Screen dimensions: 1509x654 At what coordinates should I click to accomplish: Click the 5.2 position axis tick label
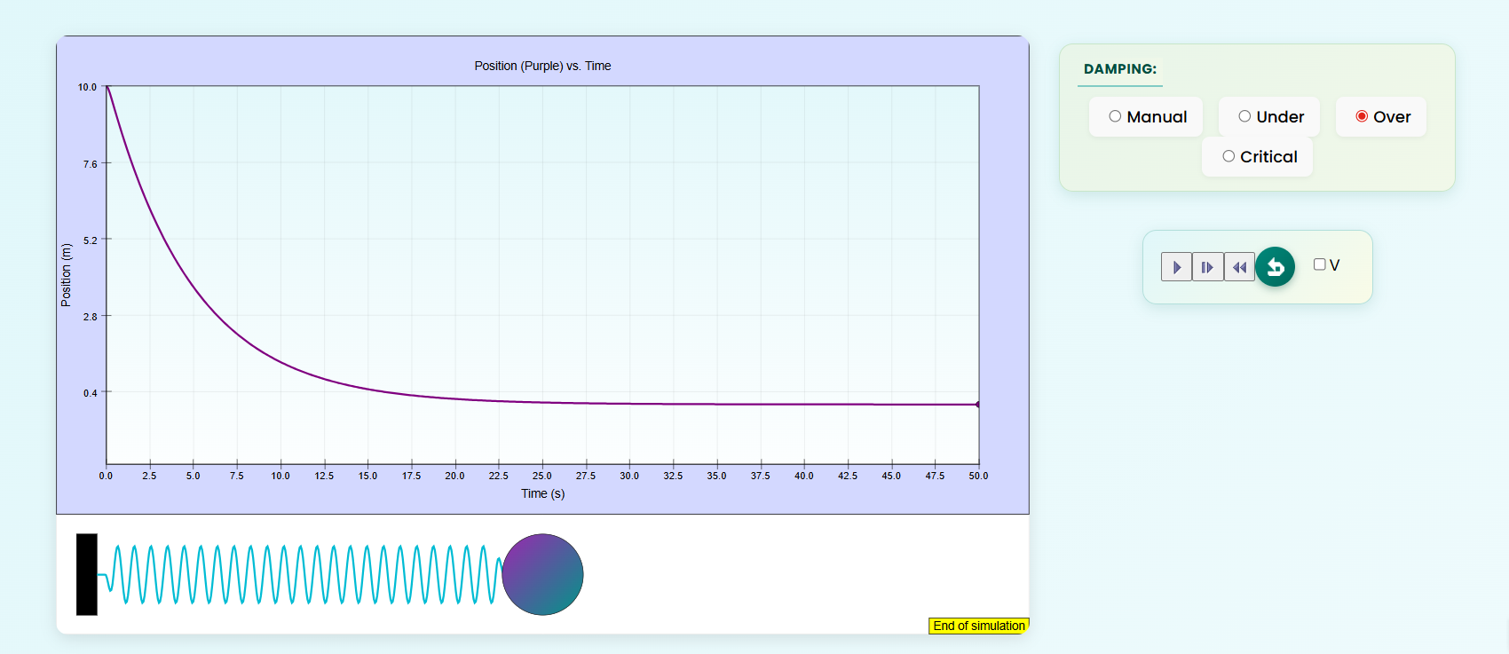point(91,240)
